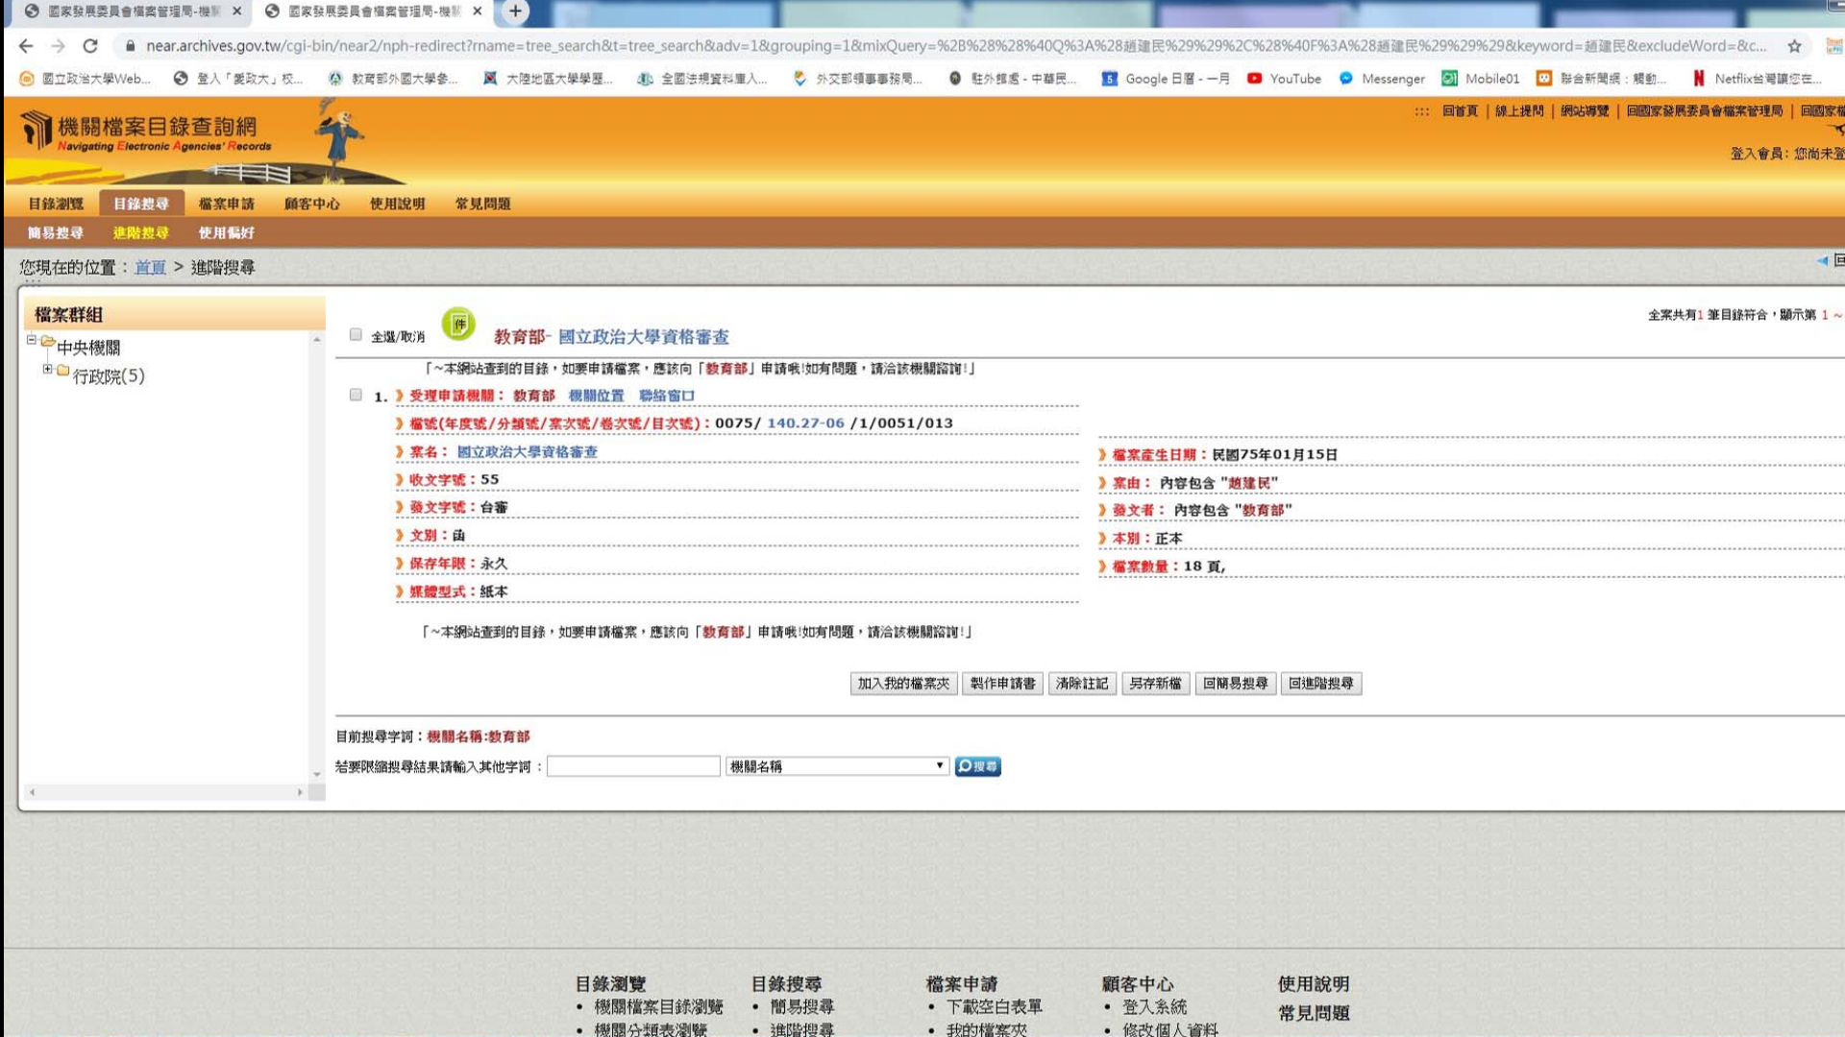Open the 機關名稱 dropdown

click(836, 766)
